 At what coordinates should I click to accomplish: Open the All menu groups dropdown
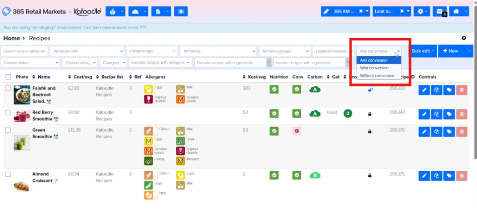[x=284, y=51]
